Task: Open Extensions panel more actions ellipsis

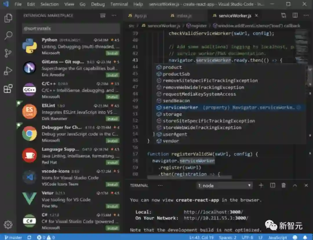Action: [114, 15]
